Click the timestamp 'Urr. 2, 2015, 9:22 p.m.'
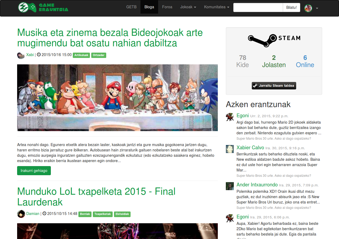The width and height of the screenshot is (339, 239). click(269, 116)
